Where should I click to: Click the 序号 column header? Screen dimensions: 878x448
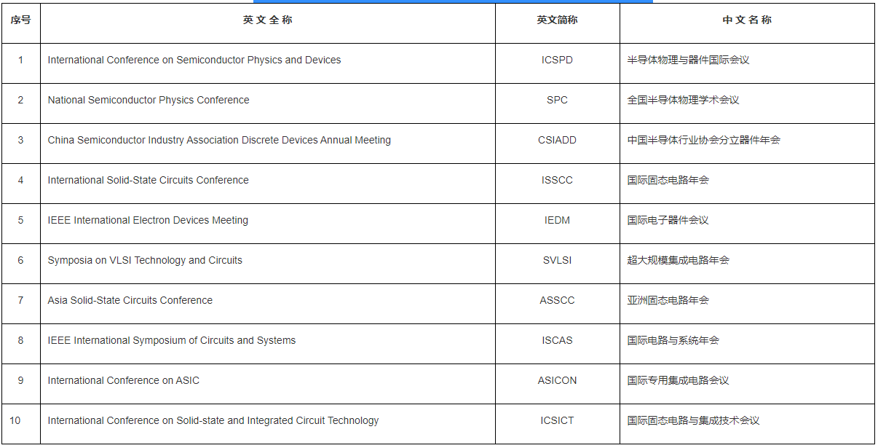coord(20,20)
